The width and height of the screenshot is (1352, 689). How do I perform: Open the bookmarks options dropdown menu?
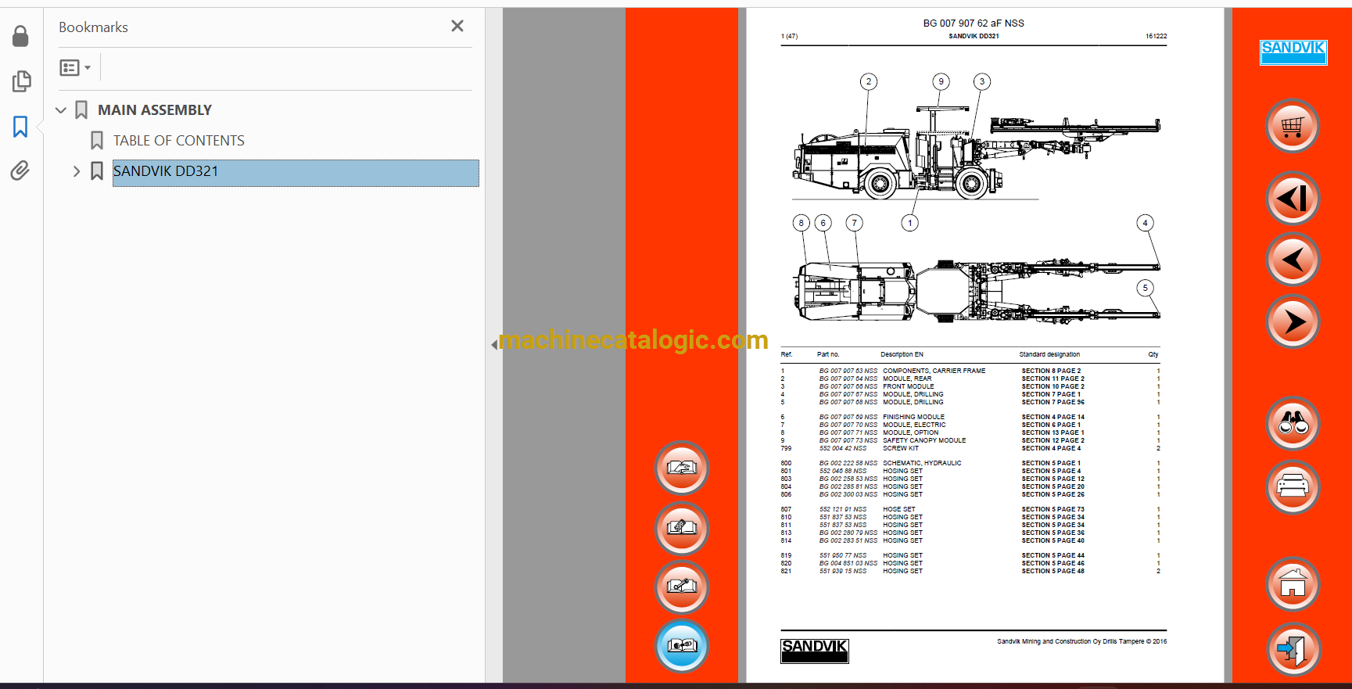click(x=75, y=68)
